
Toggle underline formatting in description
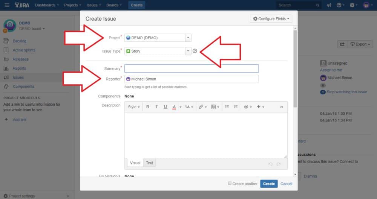click(x=165, y=107)
